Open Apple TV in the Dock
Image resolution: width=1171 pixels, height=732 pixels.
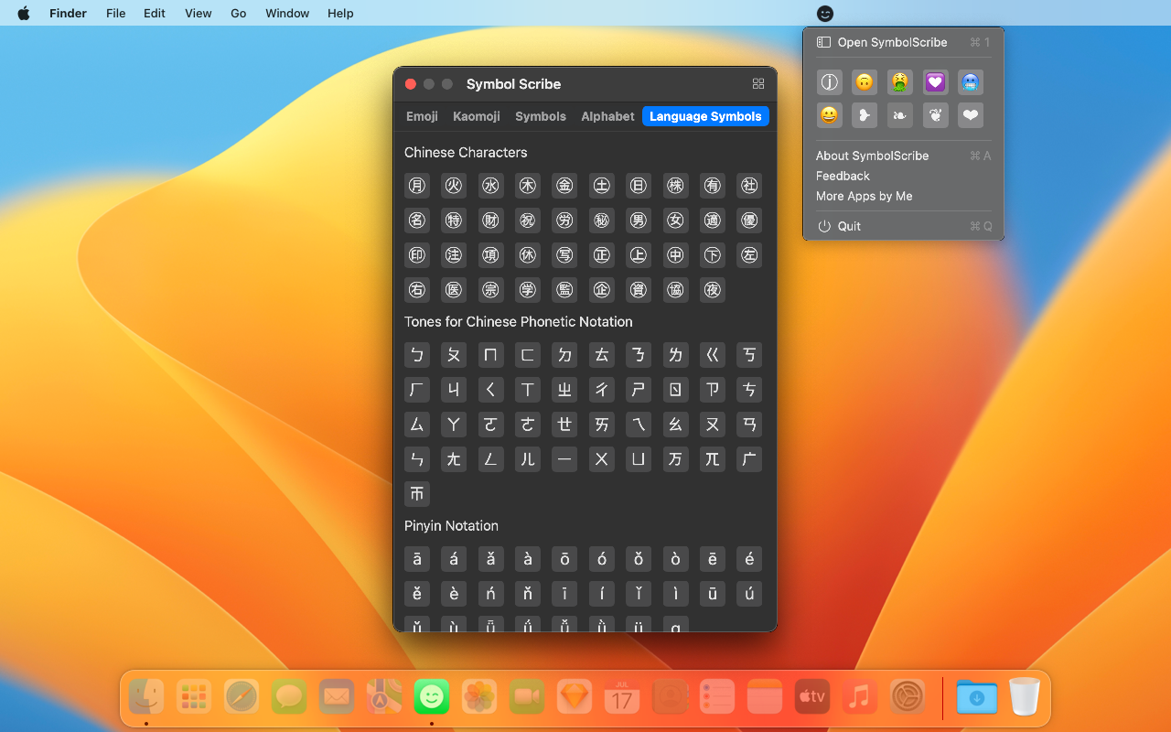pyautogui.click(x=811, y=697)
